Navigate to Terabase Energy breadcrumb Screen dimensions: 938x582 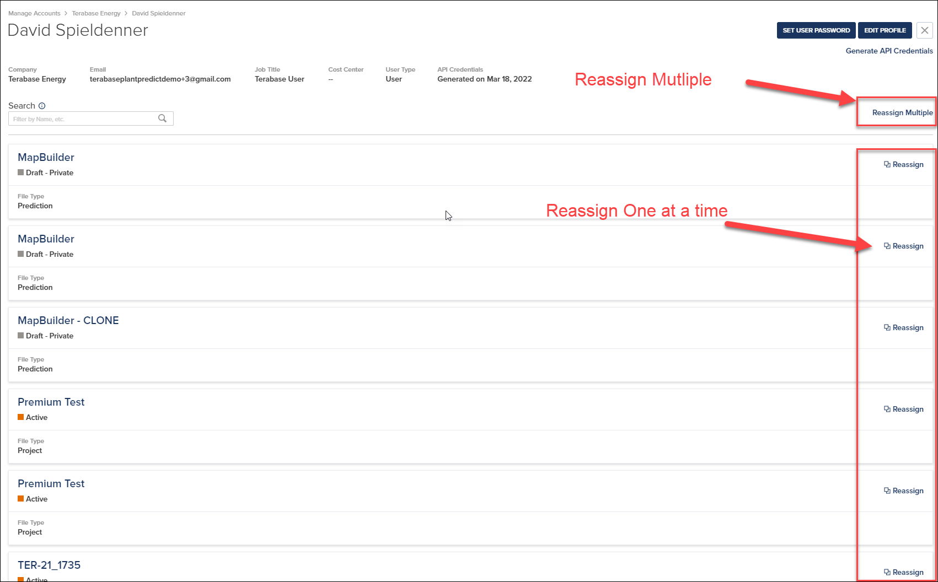click(96, 13)
